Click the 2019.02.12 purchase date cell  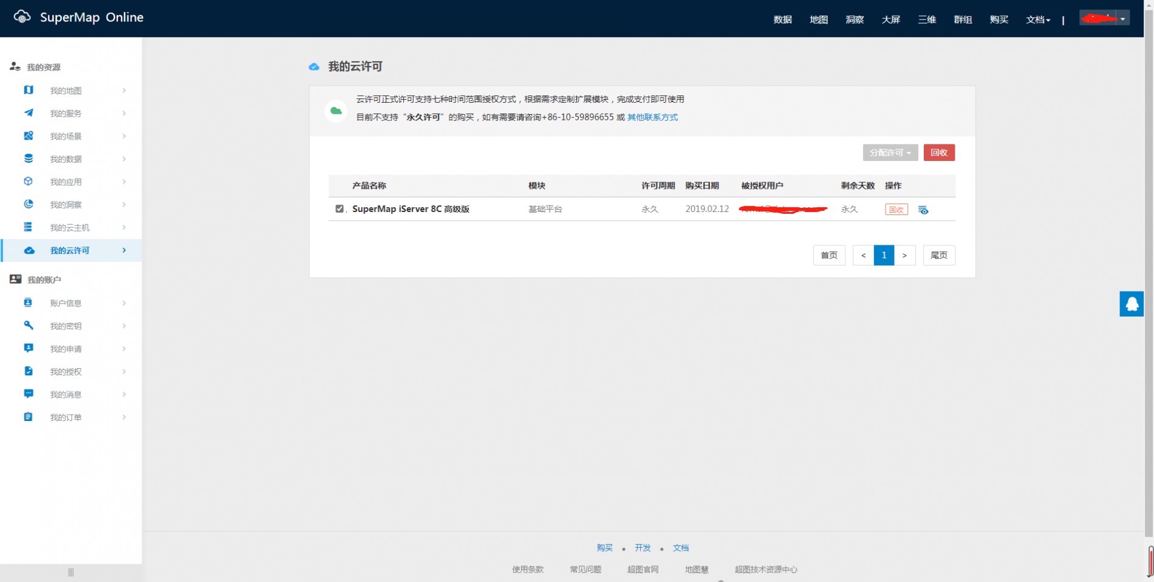click(x=707, y=208)
